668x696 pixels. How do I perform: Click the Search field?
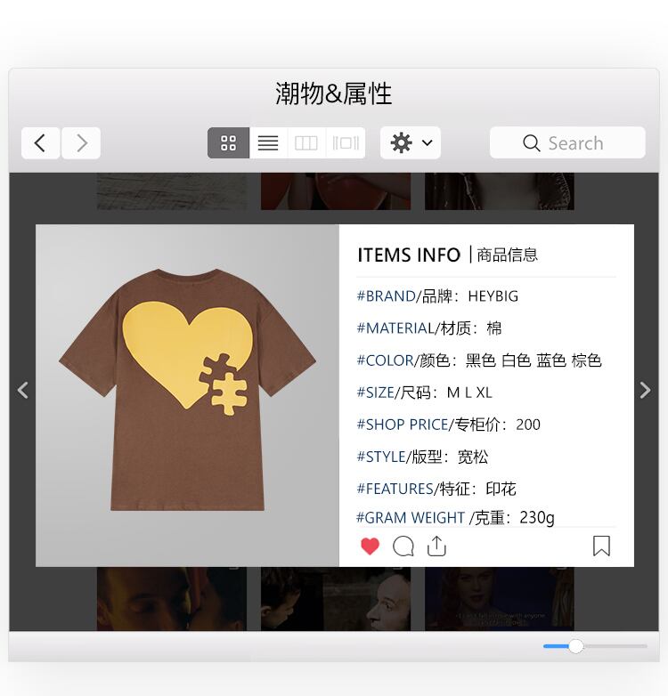(567, 143)
